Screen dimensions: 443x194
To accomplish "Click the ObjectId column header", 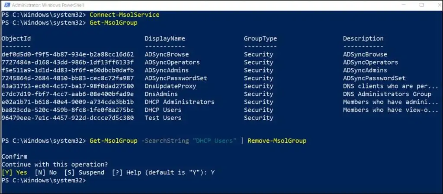I will click(x=16, y=38).
